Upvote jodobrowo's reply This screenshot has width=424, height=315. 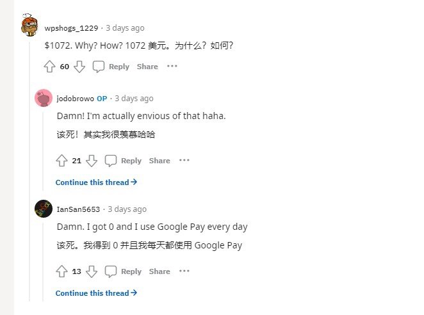coord(62,161)
